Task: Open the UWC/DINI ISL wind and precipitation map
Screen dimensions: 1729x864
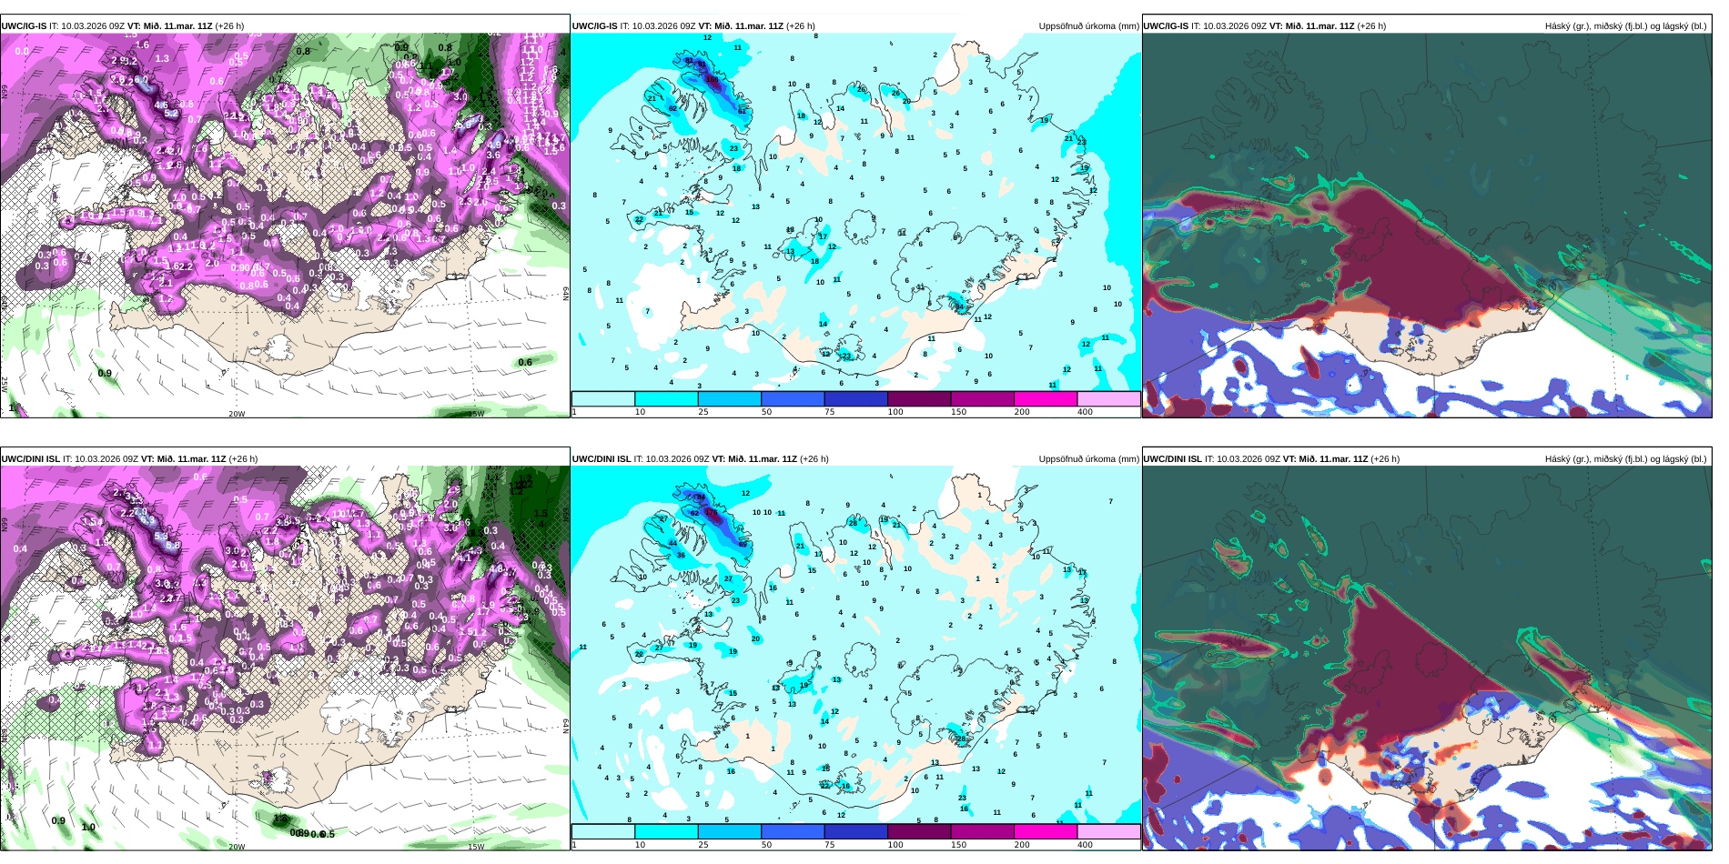Action: [x=285, y=658]
